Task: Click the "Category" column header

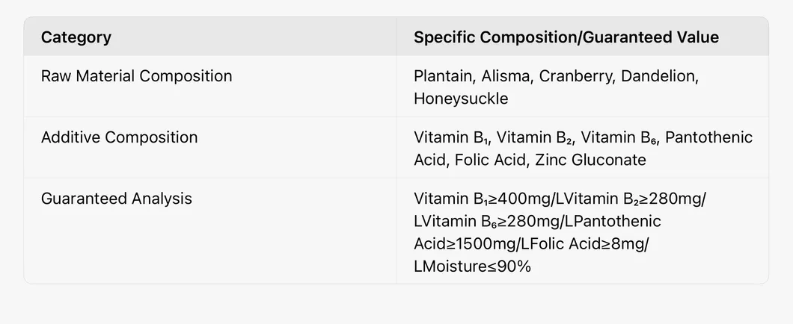Action: point(76,37)
